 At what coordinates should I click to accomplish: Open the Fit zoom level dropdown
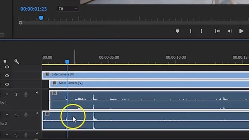[68, 9]
